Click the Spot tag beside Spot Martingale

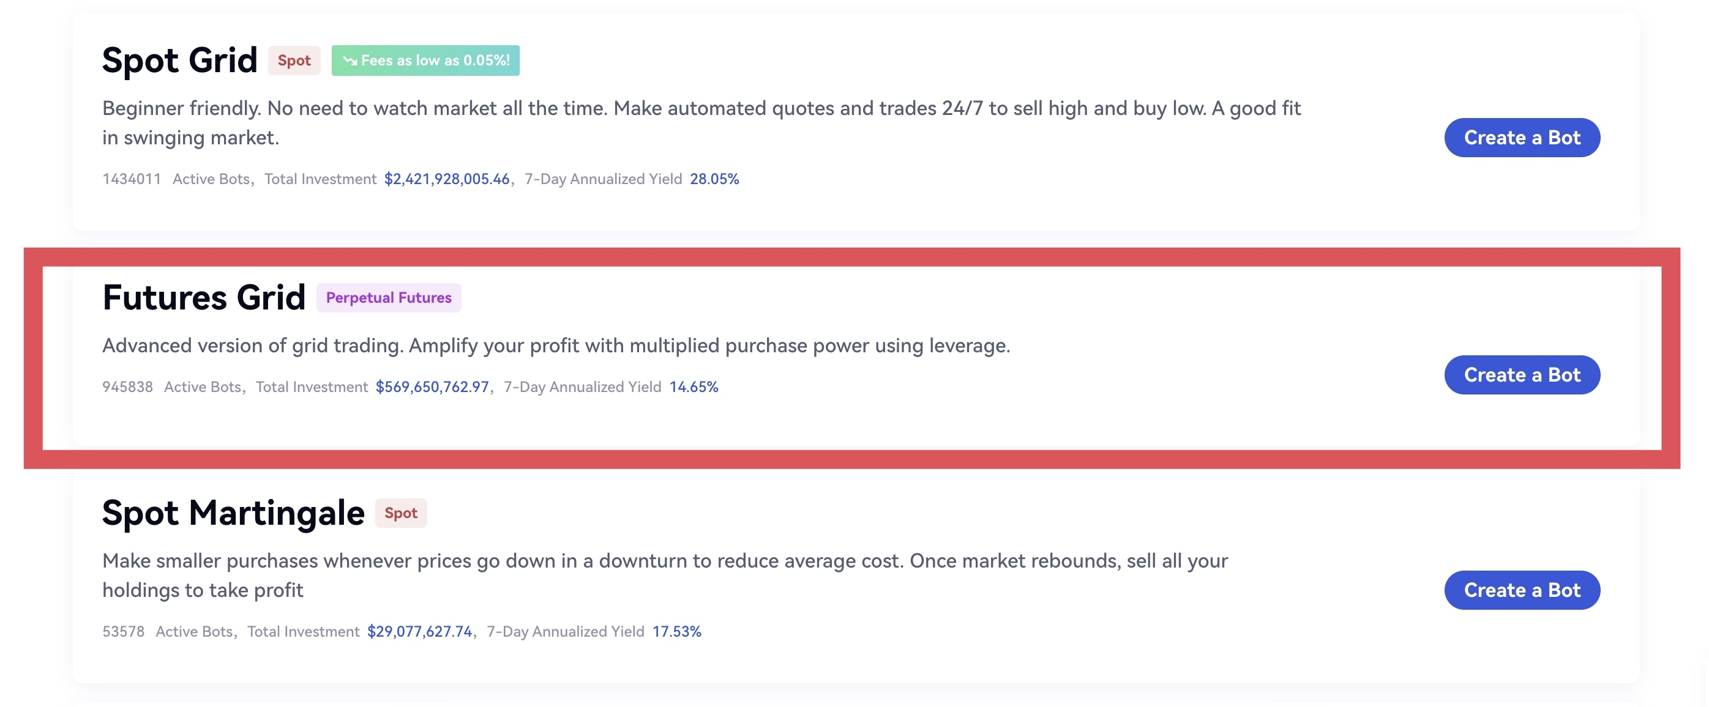[401, 514]
